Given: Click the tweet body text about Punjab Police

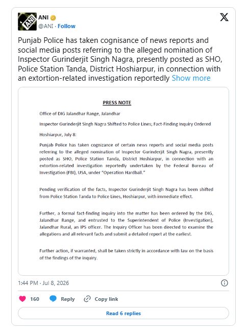Looking at the screenshot, I should pyautogui.click(x=120, y=59).
